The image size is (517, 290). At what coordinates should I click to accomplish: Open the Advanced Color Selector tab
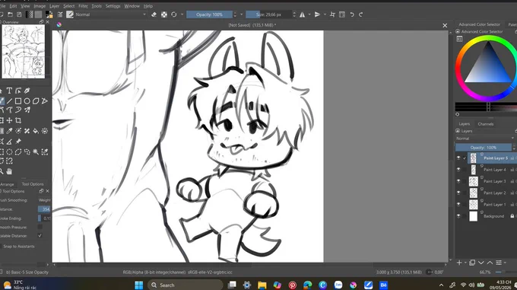(480, 24)
